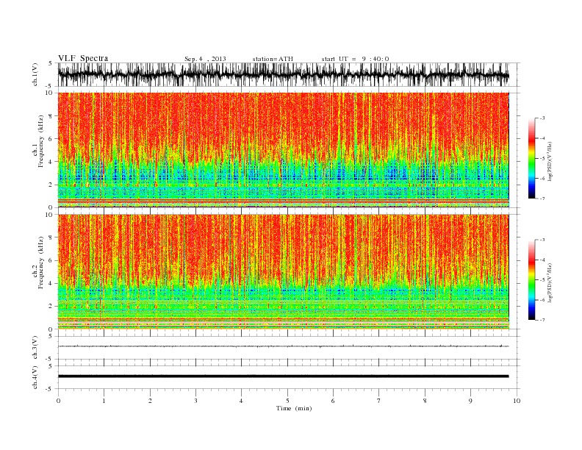Click the "7" tick on the time axis
Screen dimensions: 582x450
[379, 401]
